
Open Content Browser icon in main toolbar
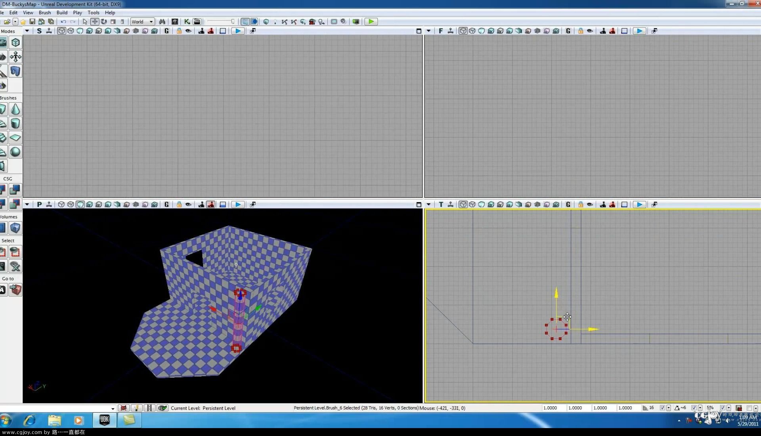tap(175, 22)
